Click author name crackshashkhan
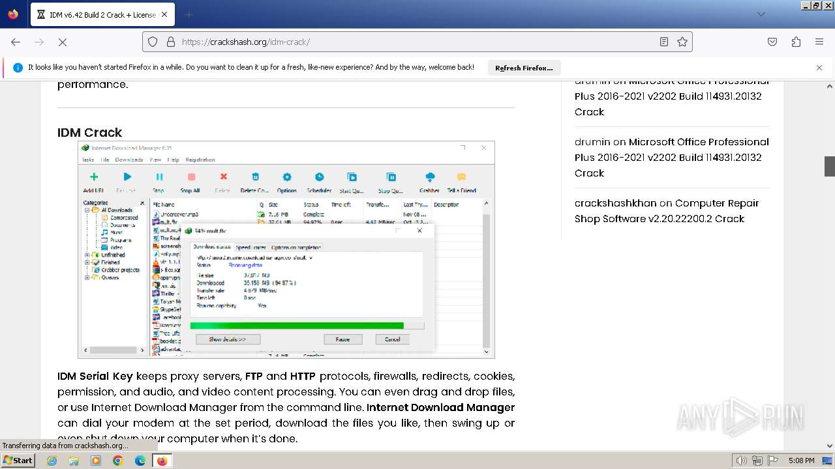The image size is (835, 469). pyautogui.click(x=615, y=203)
